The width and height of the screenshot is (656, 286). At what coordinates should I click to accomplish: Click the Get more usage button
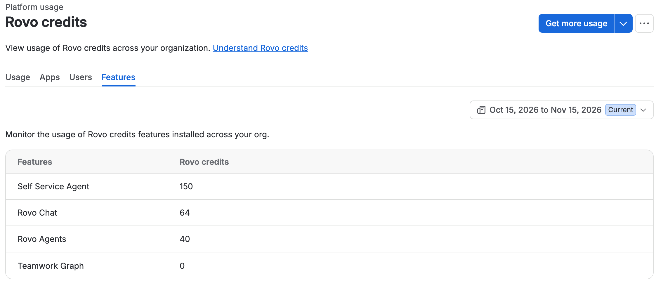(x=576, y=23)
